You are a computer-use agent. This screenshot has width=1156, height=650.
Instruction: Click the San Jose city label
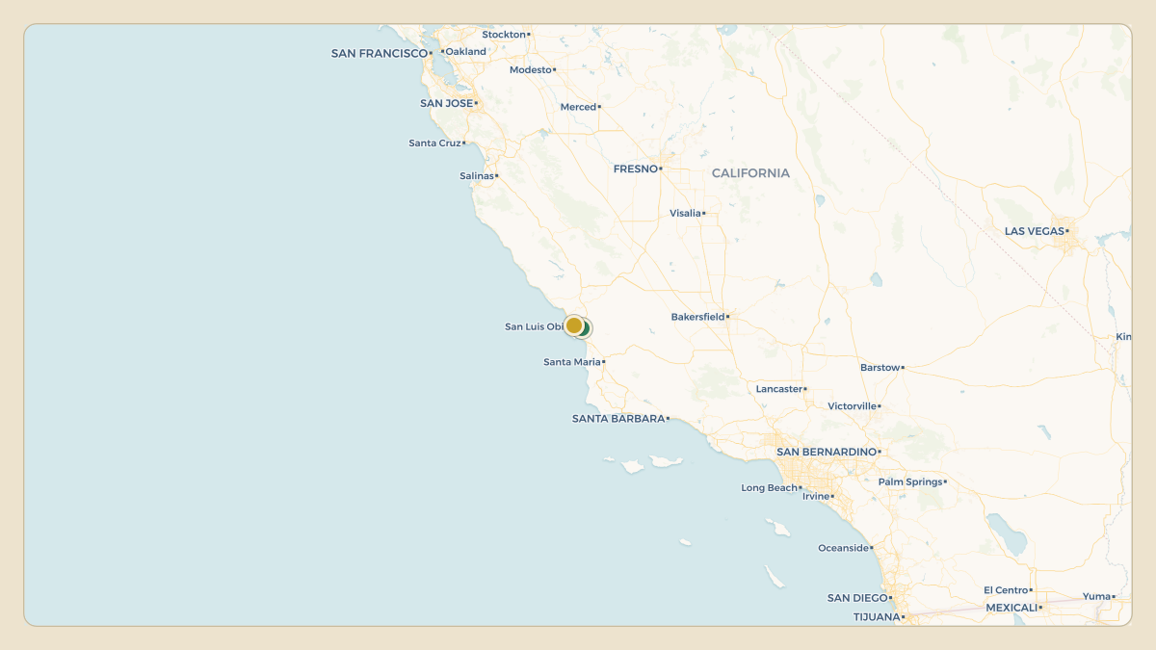coord(446,103)
